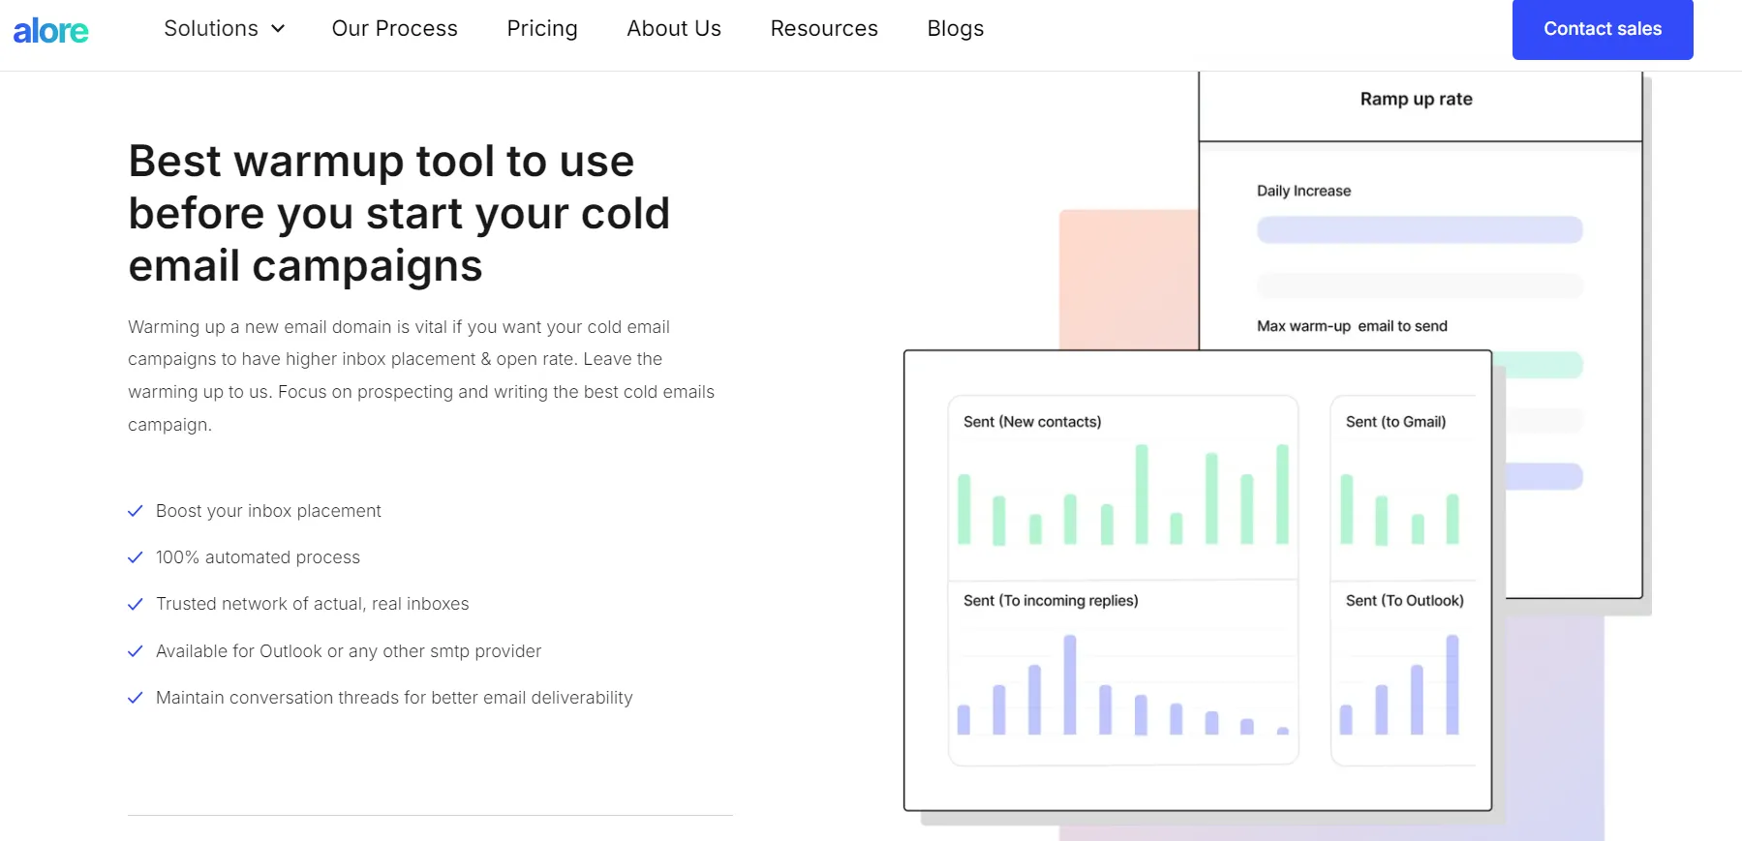The height and width of the screenshot is (841, 1742).
Task: Click the 'Daily Increase' progress bar
Action: coord(1419,228)
